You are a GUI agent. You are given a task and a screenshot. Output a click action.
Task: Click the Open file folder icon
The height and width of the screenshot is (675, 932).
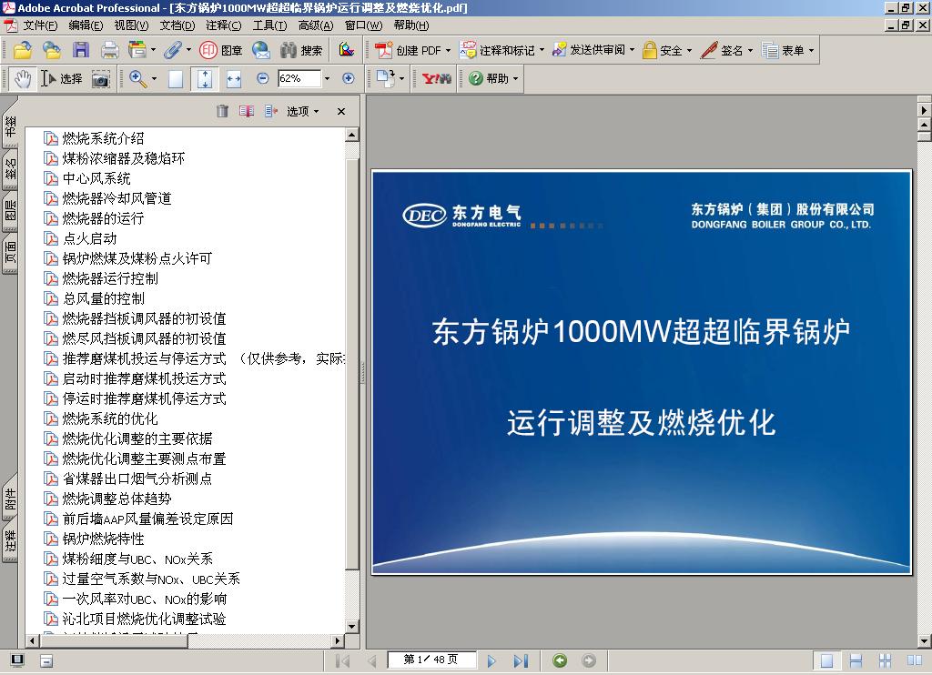coord(23,51)
